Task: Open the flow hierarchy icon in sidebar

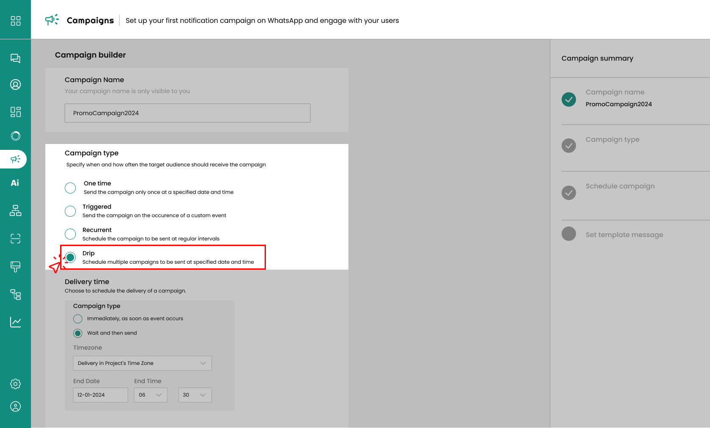Action: point(15,210)
